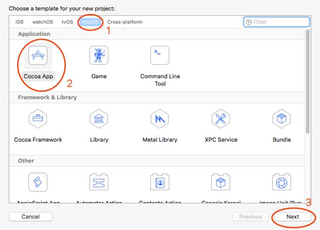Select the Metal Library icon

tap(160, 118)
